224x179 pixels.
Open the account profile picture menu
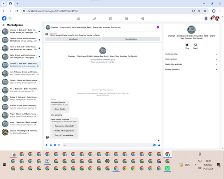click(x=217, y=18)
